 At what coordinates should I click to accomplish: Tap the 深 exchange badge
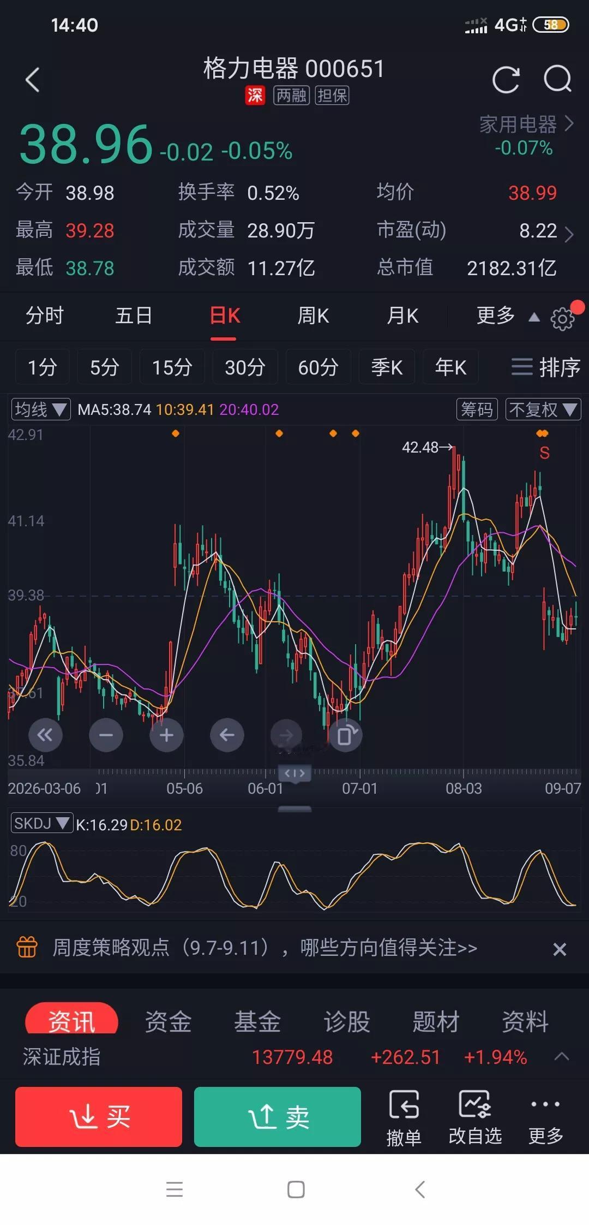click(x=255, y=96)
